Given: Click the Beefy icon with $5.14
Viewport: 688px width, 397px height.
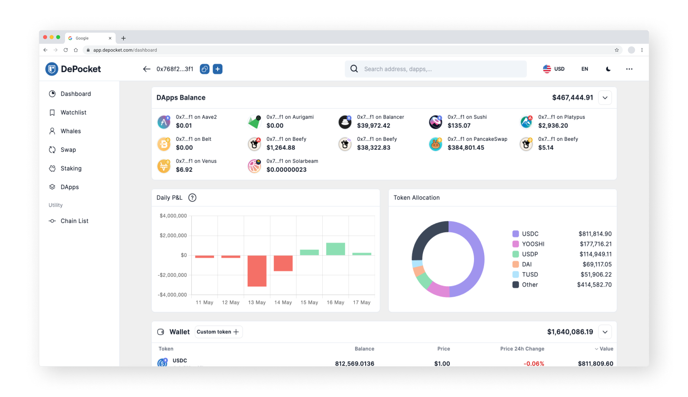Looking at the screenshot, I should [526, 144].
